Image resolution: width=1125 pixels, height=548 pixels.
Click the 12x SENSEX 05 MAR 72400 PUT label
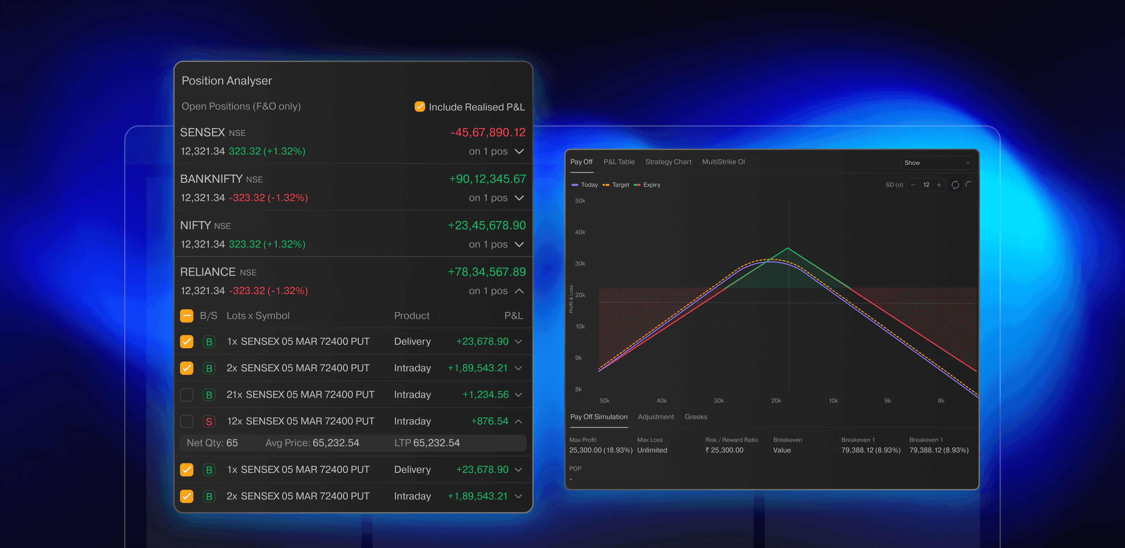[301, 421]
